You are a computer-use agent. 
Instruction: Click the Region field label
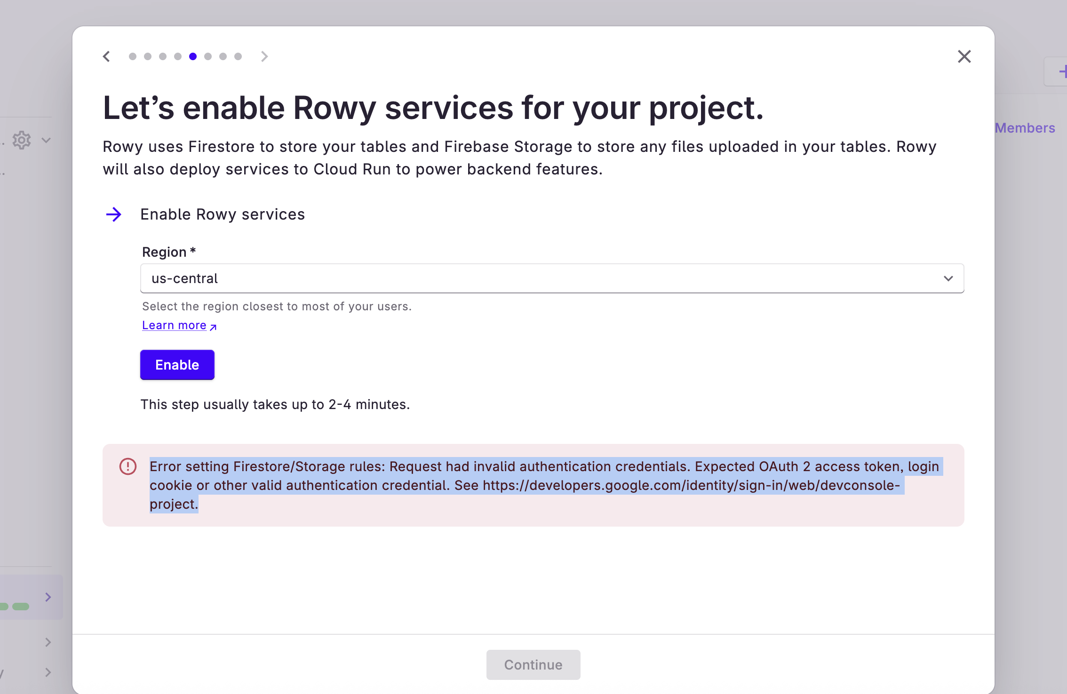[x=169, y=252]
